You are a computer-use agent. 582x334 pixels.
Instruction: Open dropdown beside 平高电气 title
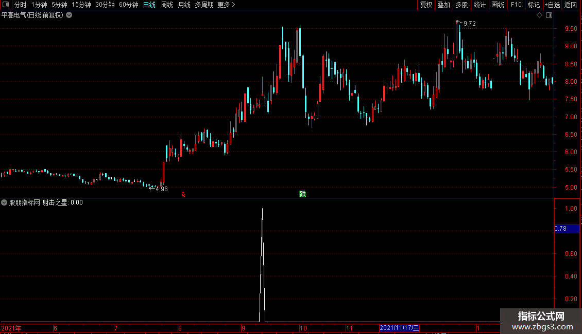coord(69,15)
